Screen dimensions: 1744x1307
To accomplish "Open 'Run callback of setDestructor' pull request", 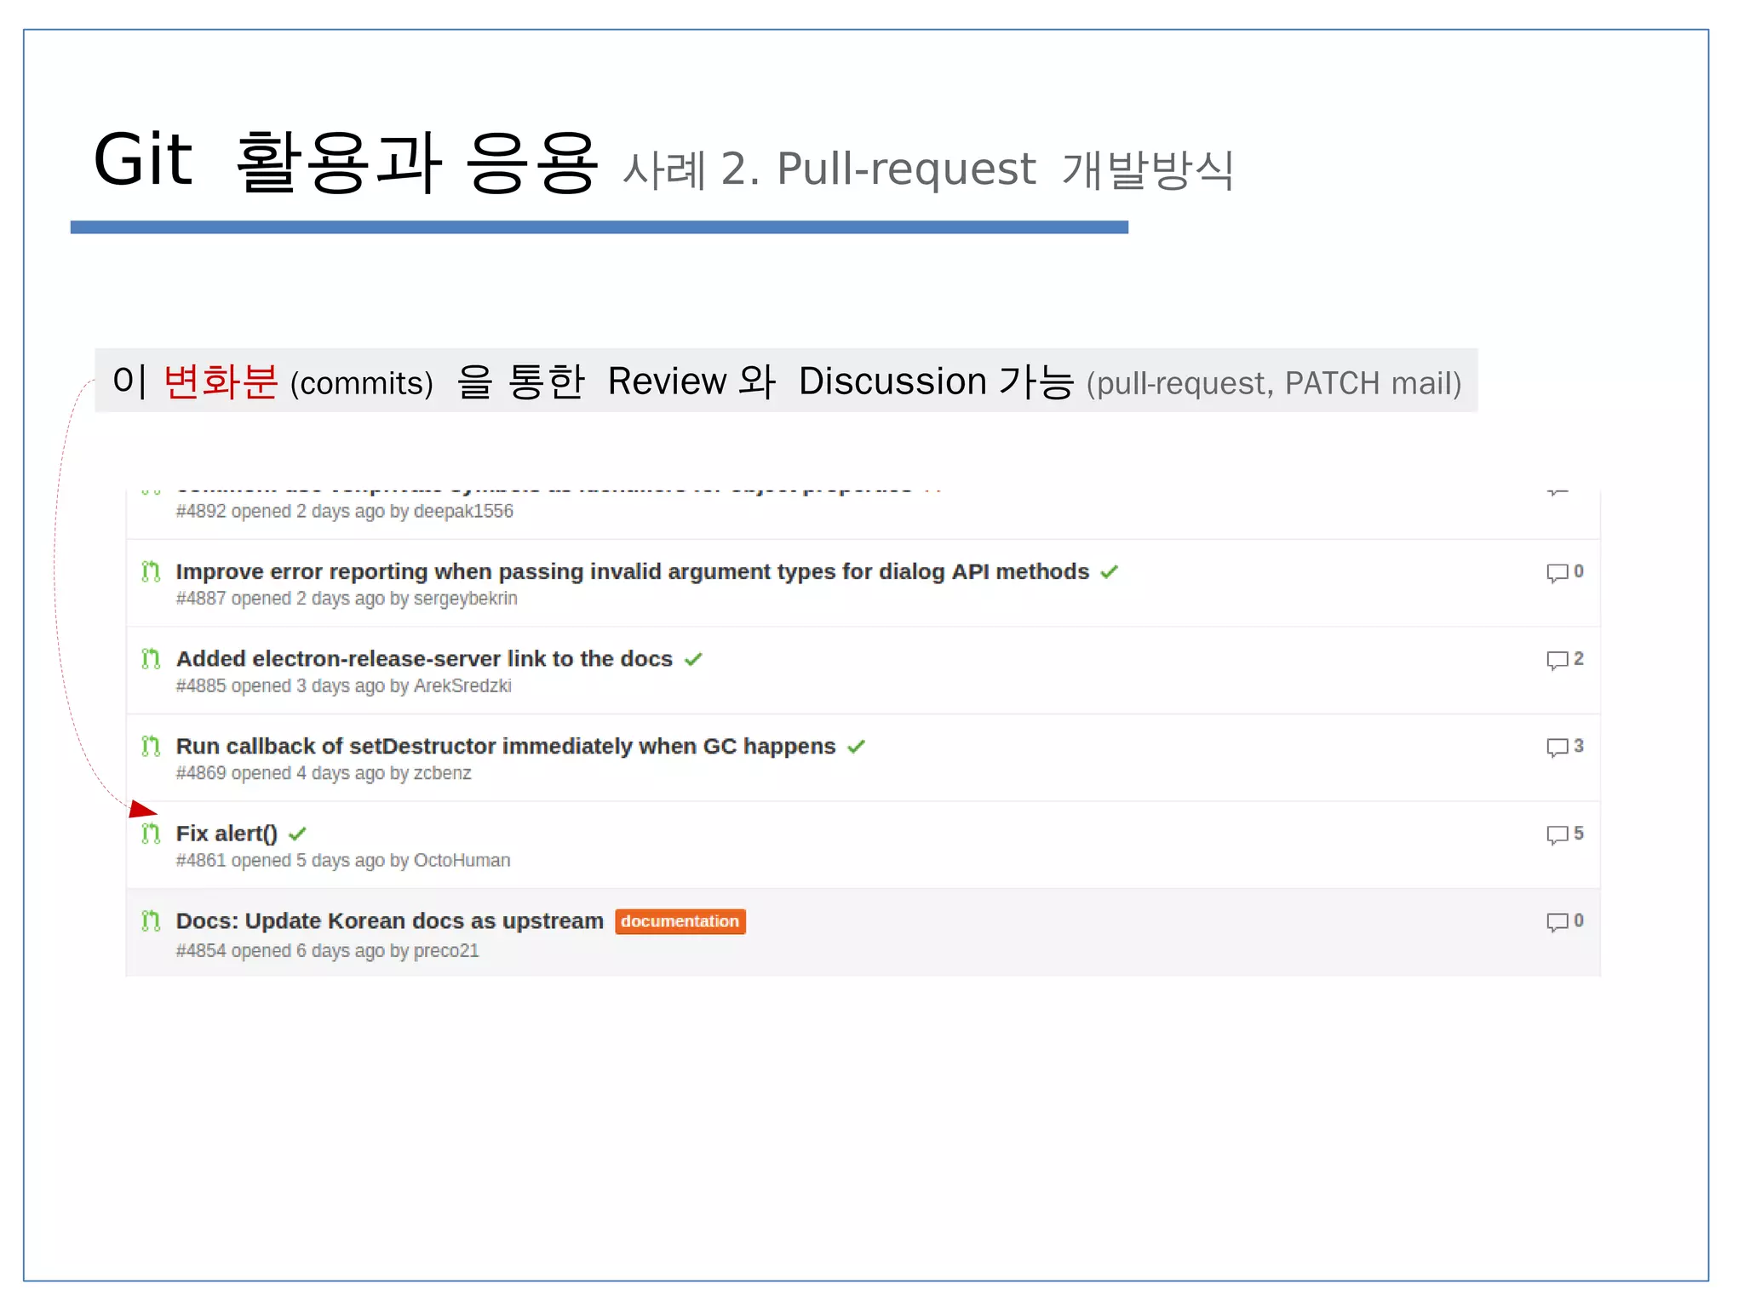I will (506, 747).
